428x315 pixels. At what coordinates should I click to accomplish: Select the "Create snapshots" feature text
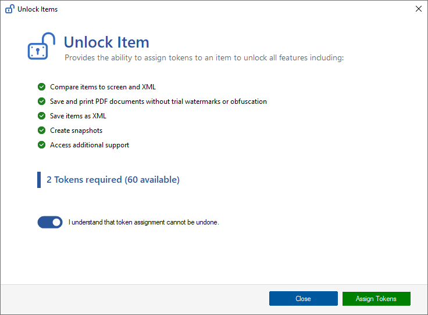pyautogui.click(x=76, y=131)
